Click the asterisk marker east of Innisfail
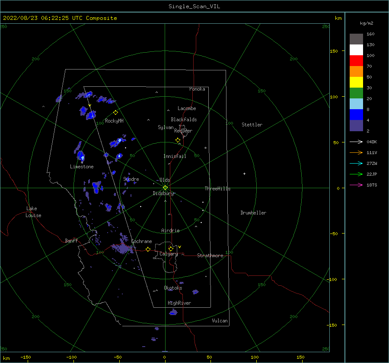389x363 pixels. pos(205,148)
